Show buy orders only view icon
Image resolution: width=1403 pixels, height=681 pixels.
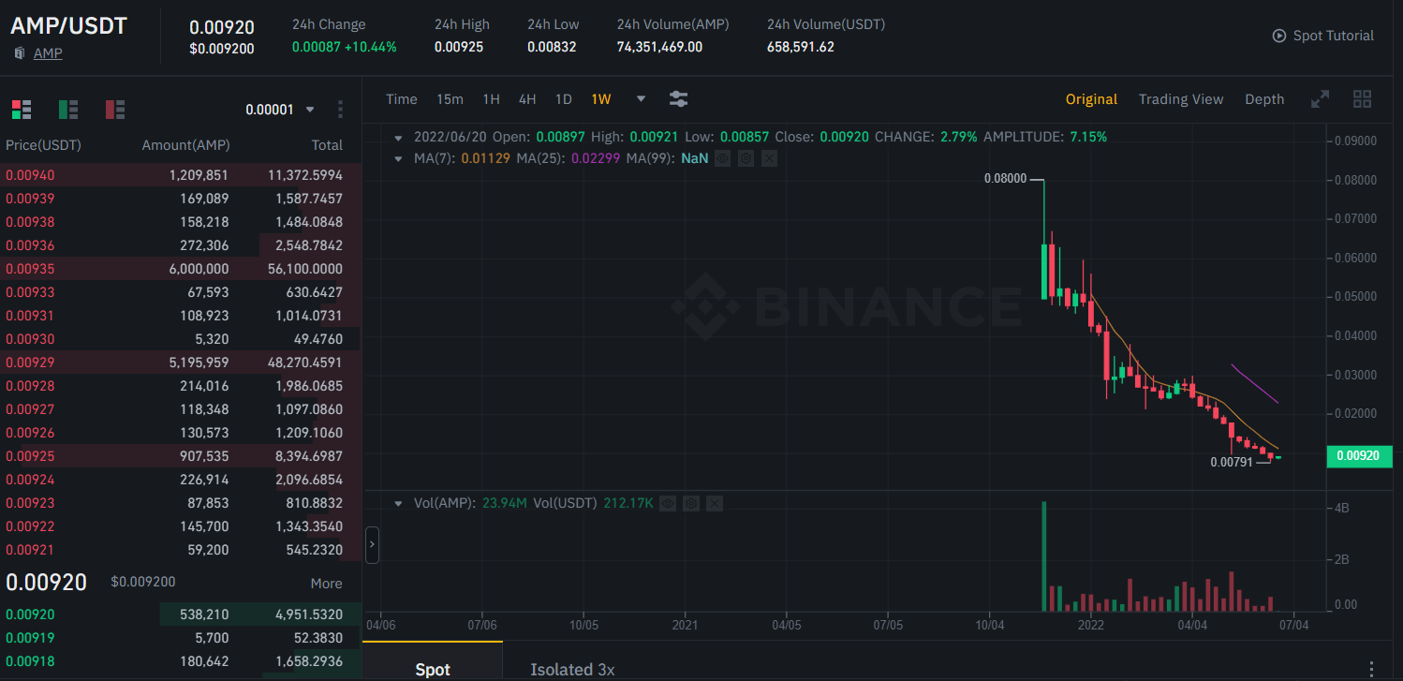68,110
